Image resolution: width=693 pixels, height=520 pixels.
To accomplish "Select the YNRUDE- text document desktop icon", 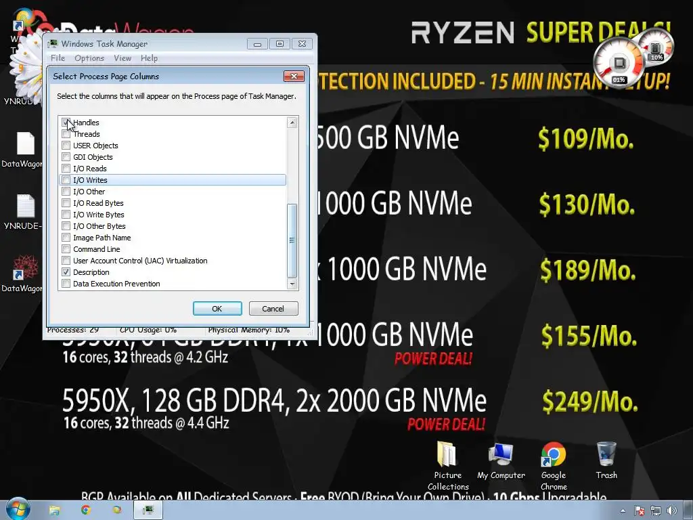I will [23, 212].
